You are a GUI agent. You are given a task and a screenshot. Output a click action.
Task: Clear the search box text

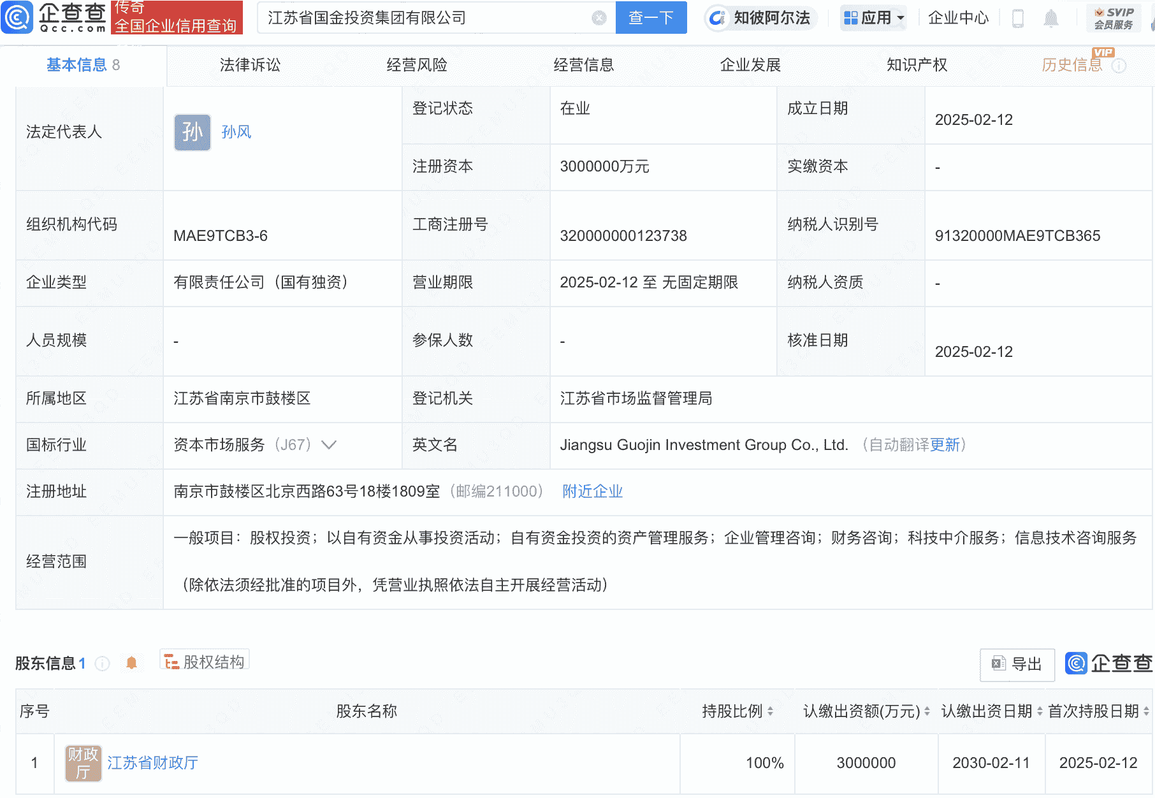(x=599, y=18)
